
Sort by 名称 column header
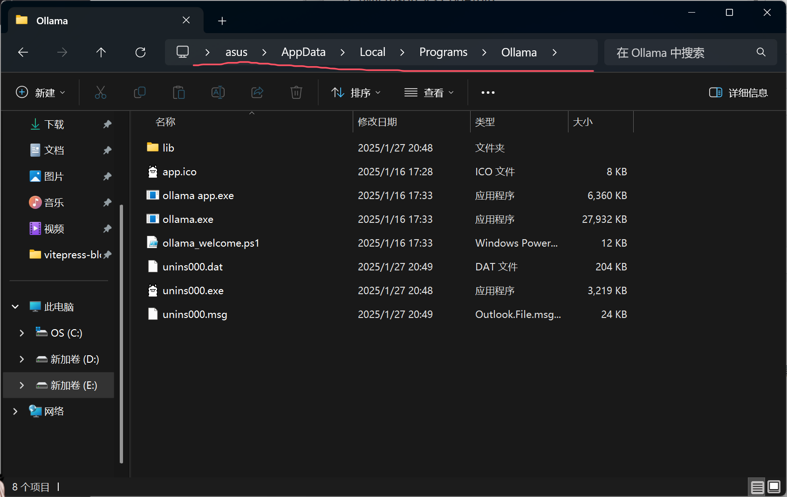point(165,122)
